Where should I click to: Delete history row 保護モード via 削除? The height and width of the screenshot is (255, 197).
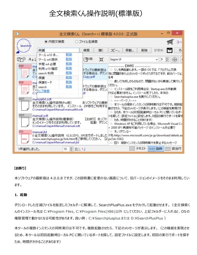click(x=69, y=82)
